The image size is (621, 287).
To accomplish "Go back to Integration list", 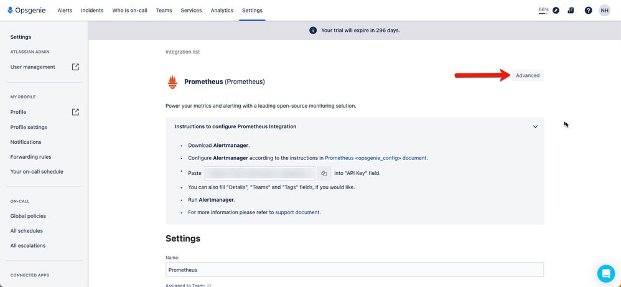I will [x=182, y=52].
